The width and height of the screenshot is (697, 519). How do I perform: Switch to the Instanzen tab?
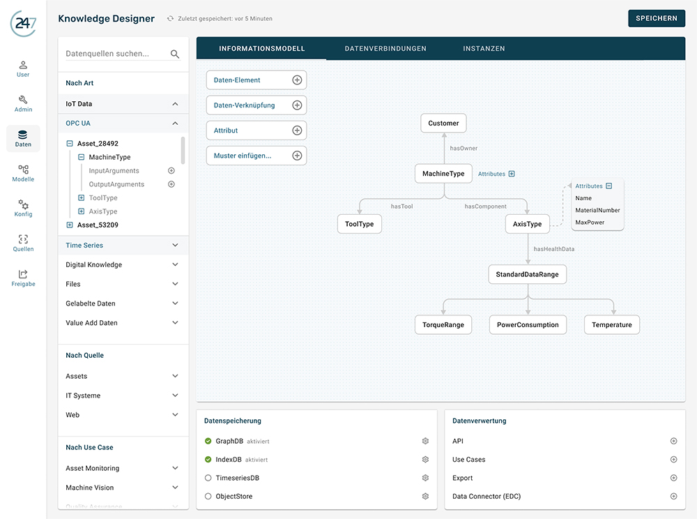pos(484,49)
